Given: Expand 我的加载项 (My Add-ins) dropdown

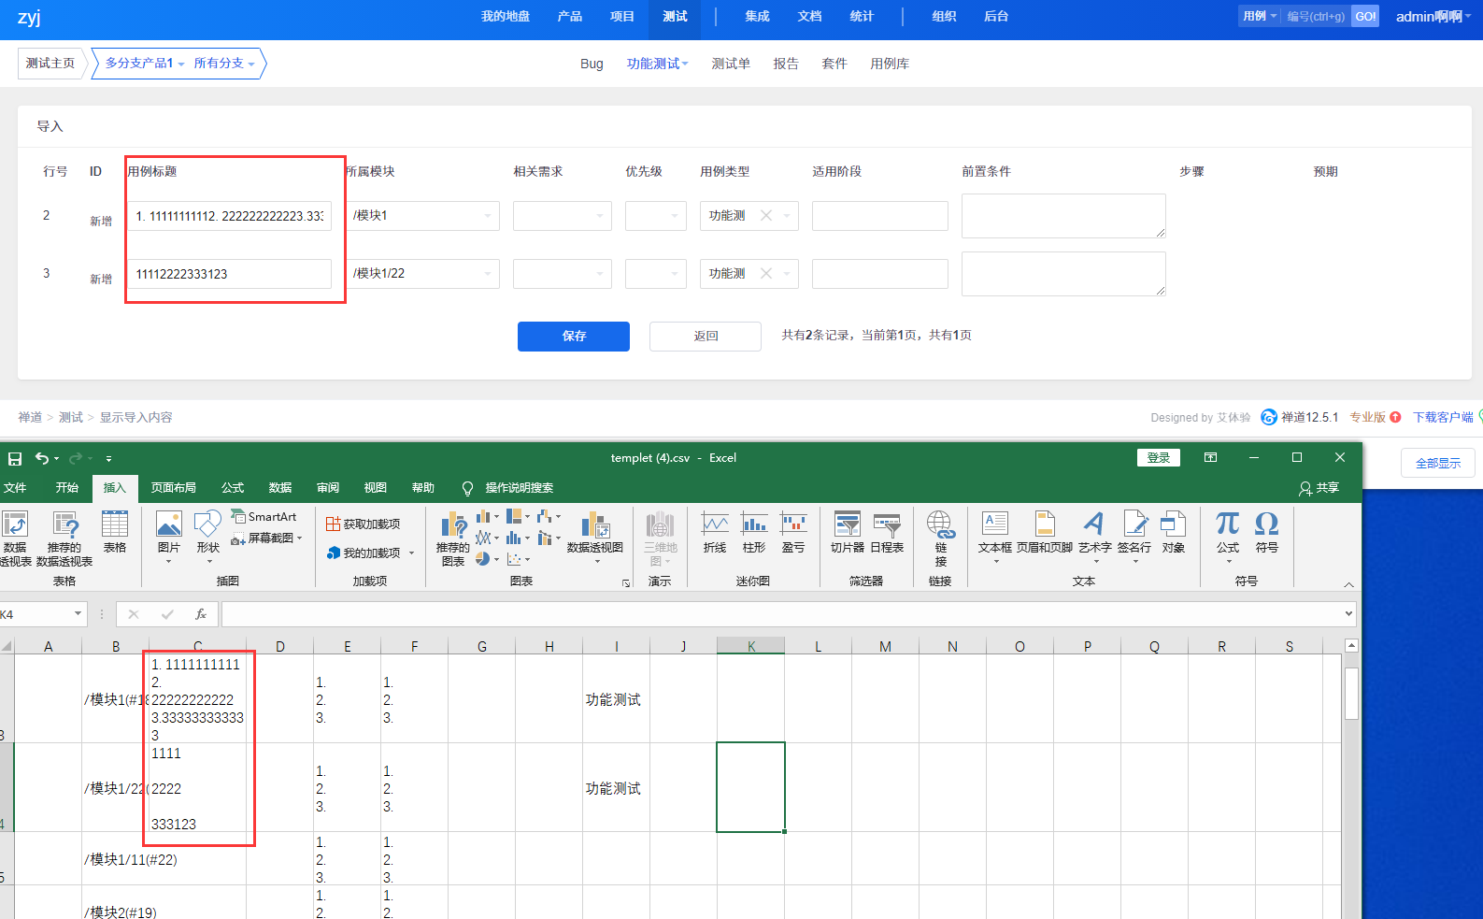Looking at the screenshot, I should coord(411,553).
